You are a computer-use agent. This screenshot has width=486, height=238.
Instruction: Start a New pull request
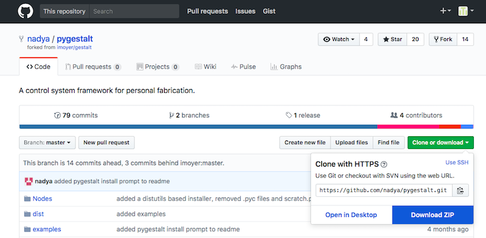pos(106,142)
